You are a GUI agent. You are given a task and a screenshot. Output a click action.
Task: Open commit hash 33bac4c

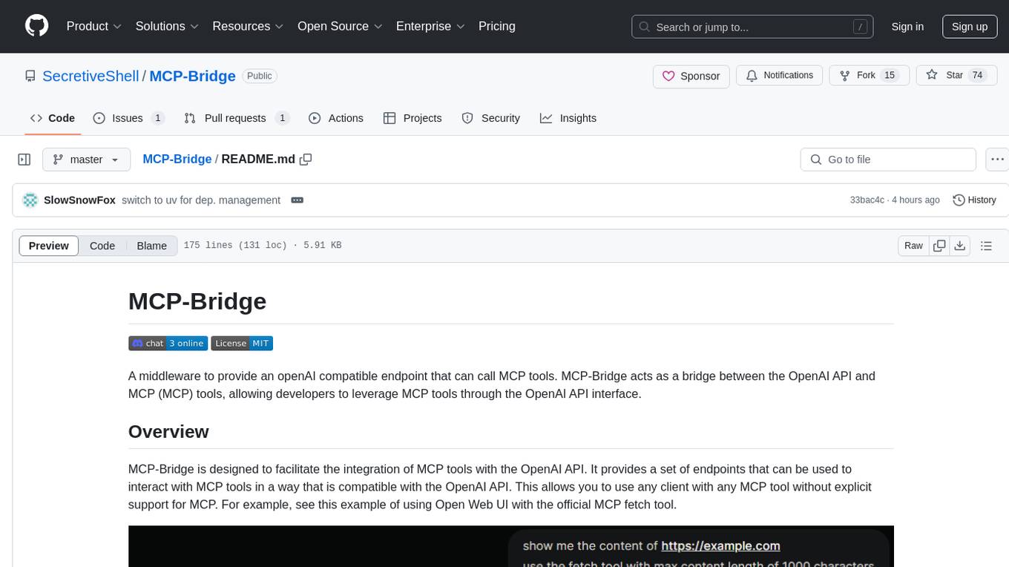(x=867, y=200)
